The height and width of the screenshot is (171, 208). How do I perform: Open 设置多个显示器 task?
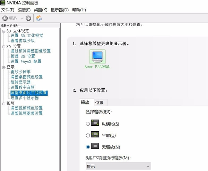pyautogui.click(x=25, y=98)
